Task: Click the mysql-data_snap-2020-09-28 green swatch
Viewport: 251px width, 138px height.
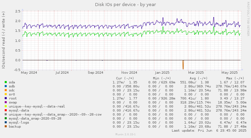Action: (6, 118)
